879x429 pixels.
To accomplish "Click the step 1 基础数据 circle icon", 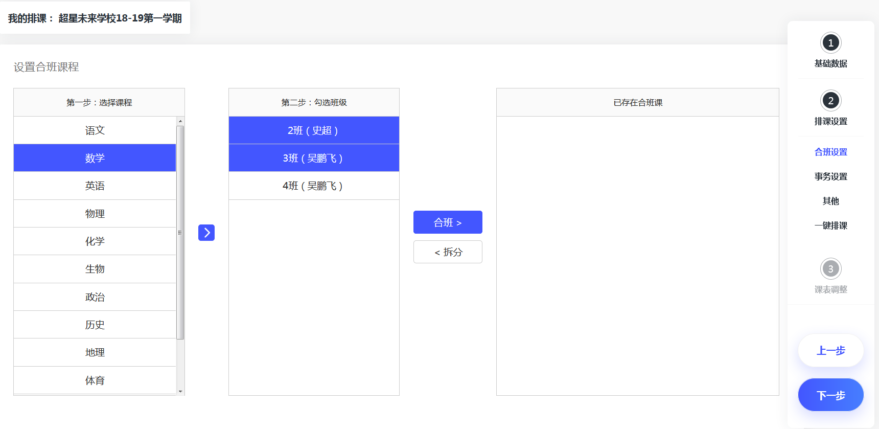I will [x=830, y=43].
